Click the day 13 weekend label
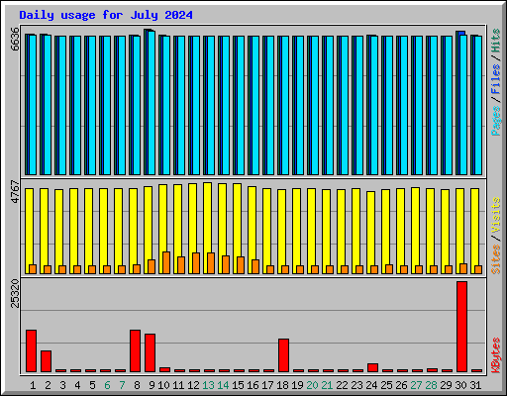This screenshot has width=507, height=396. click(208, 385)
